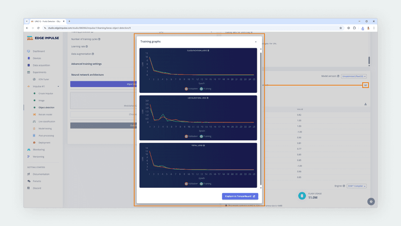Toggle Training legend in Total loss chart
Screen dimensions: 401x226
(205, 184)
